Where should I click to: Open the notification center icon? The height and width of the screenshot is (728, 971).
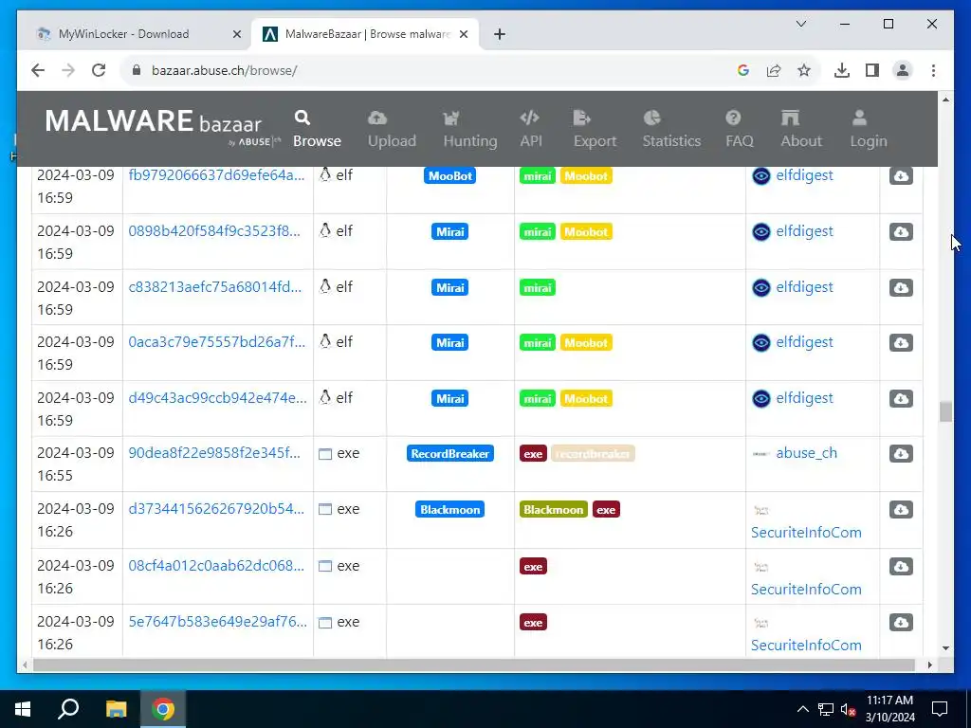pos(940,709)
